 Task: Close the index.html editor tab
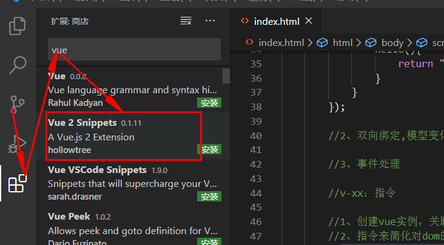click(309, 21)
